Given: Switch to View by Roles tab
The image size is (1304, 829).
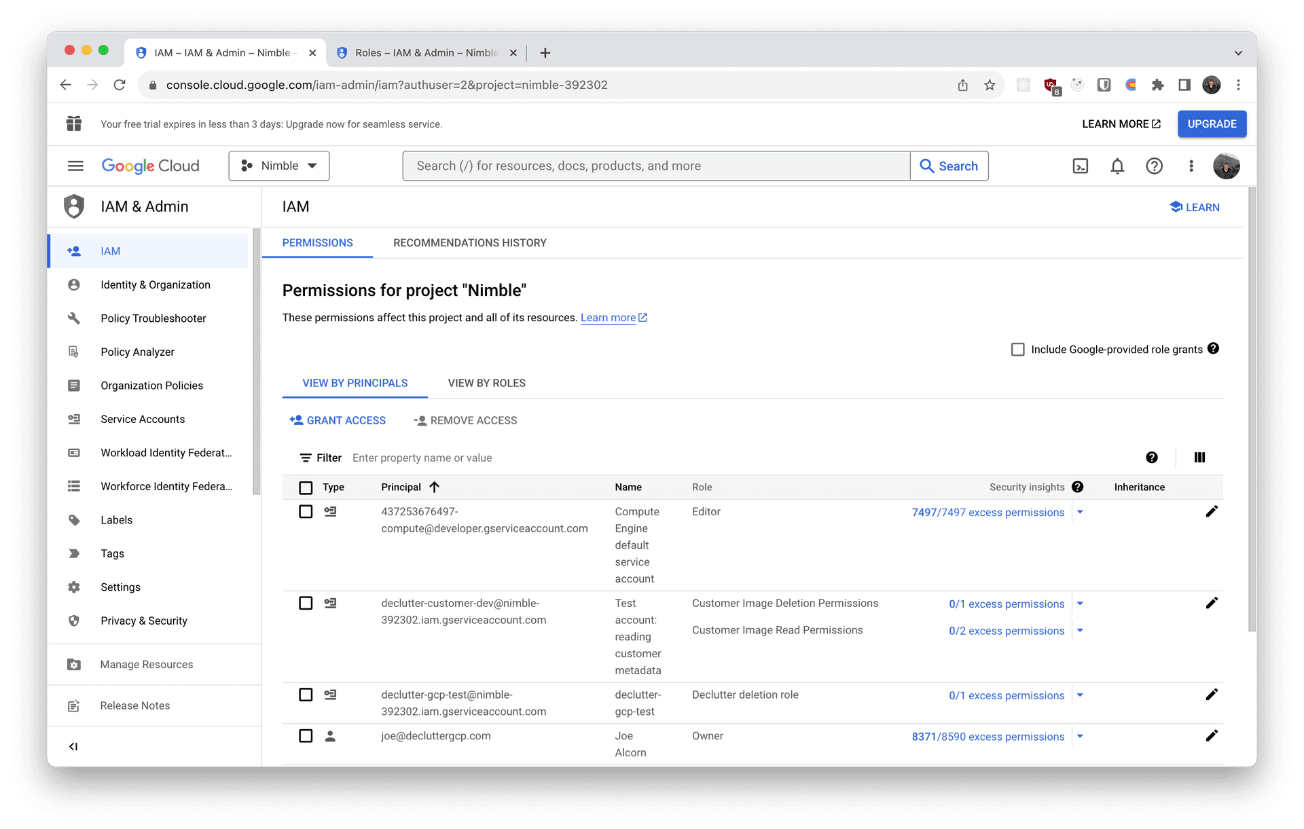Looking at the screenshot, I should coord(486,383).
